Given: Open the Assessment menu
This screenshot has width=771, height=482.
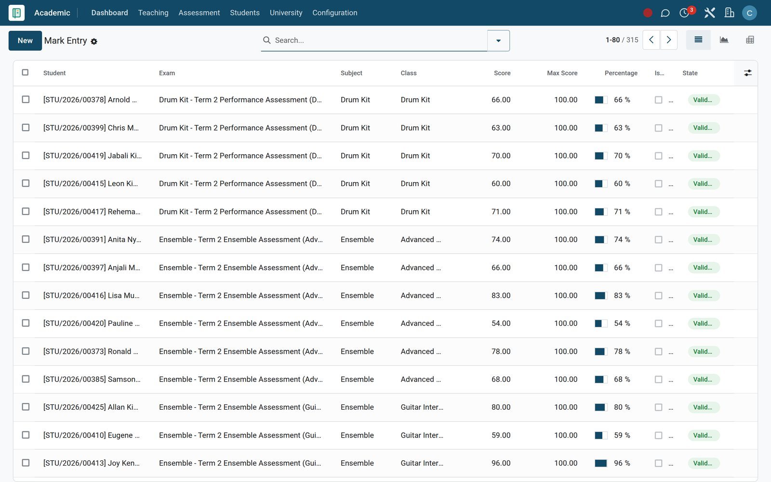Looking at the screenshot, I should point(199,13).
